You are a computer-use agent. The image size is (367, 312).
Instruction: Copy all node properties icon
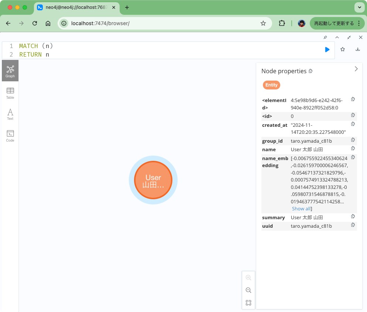pyautogui.click(x=311, y=71)
